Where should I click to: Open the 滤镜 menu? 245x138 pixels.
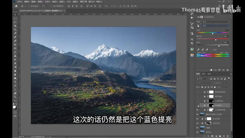coord(62,2)
